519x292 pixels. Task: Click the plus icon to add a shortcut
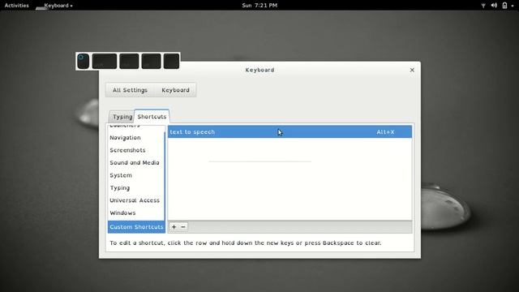tap(174, 227)
